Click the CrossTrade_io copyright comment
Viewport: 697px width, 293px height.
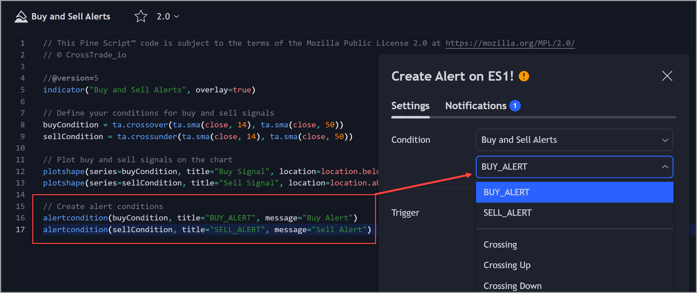point(85,55)
